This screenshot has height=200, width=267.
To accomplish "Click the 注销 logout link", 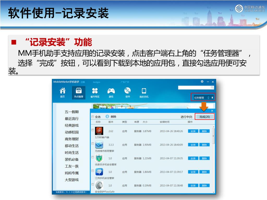I will (83, 82).
